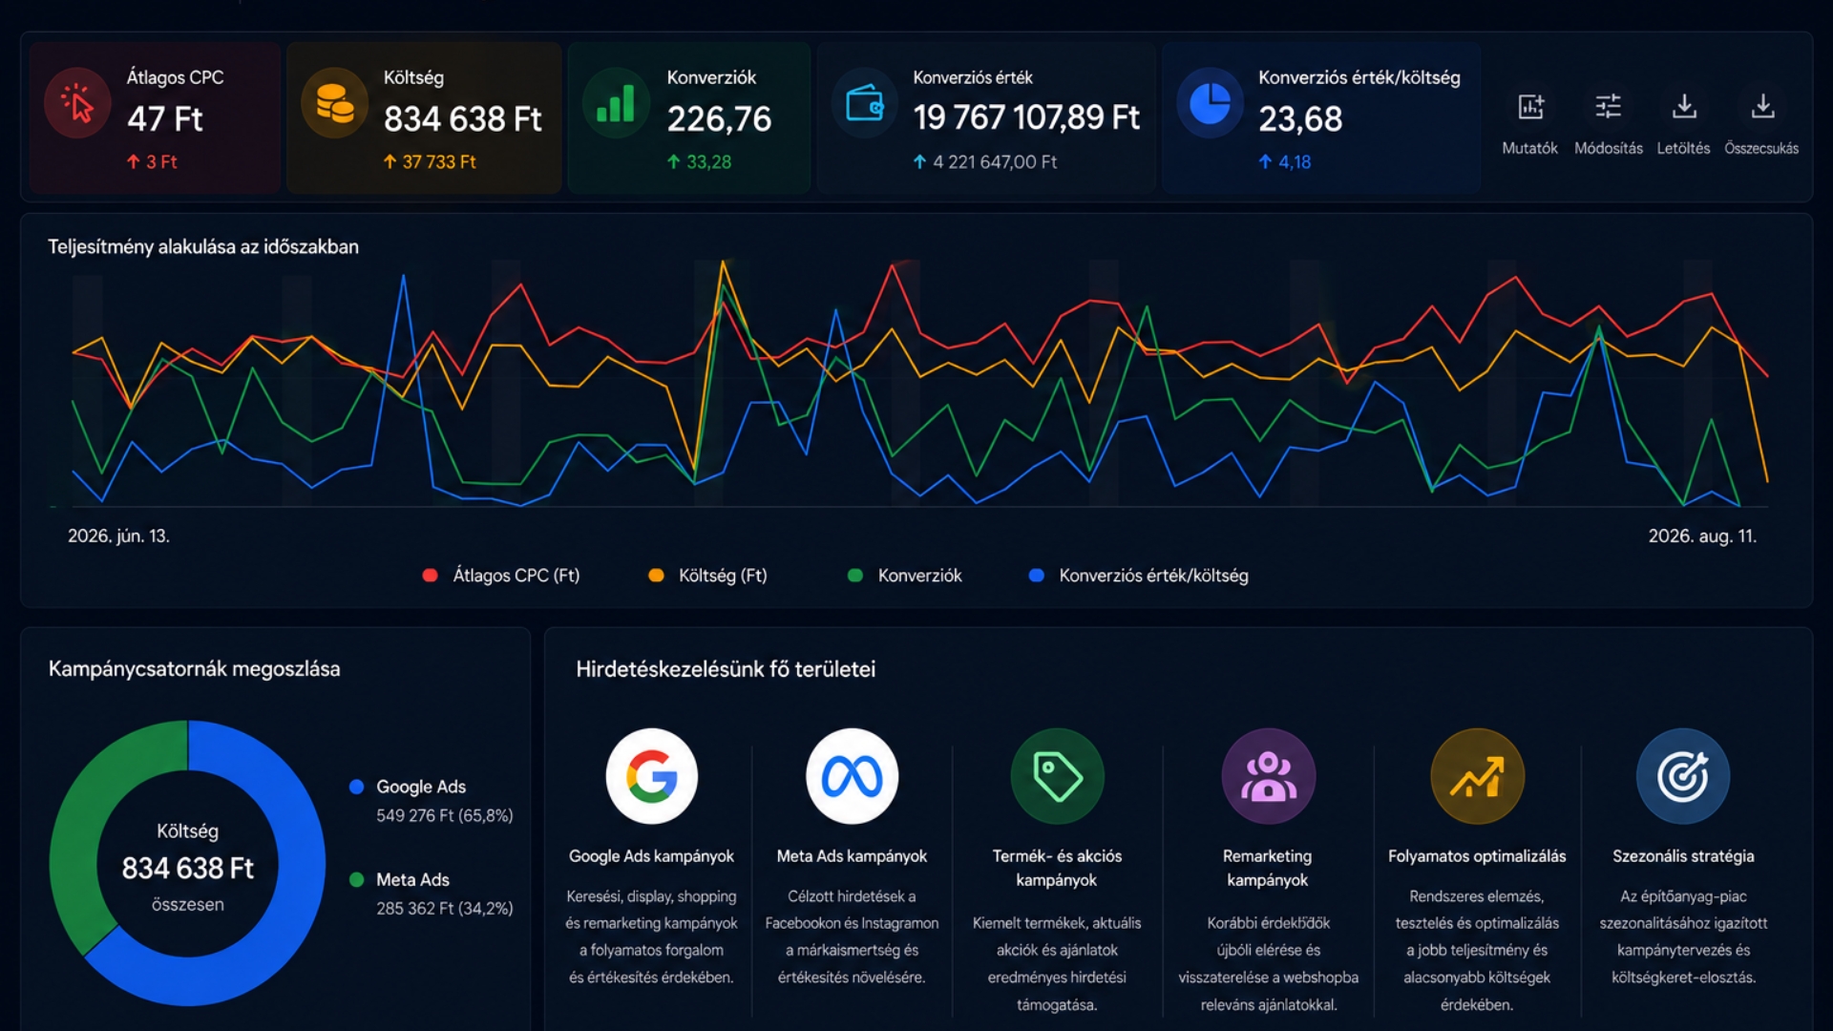Click the Konverziók bar chart icon
This screenshot has height=1031, width=1833.
616,103
